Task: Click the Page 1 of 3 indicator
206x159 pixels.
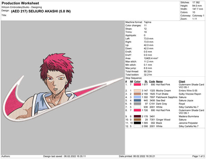Action: point(198,156)
